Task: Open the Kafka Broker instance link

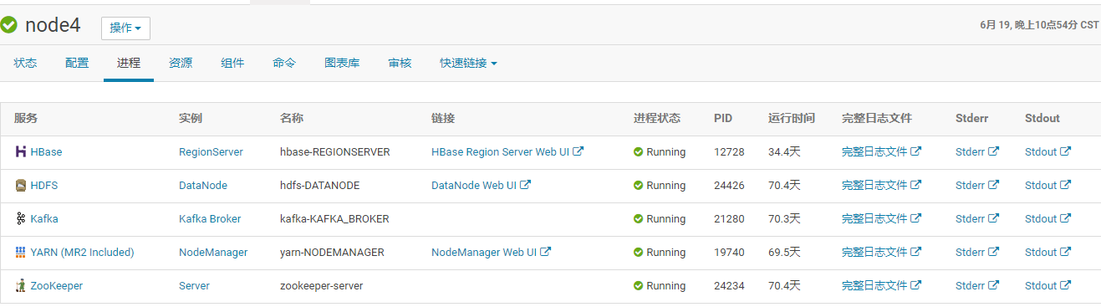Action: point(210,219)
